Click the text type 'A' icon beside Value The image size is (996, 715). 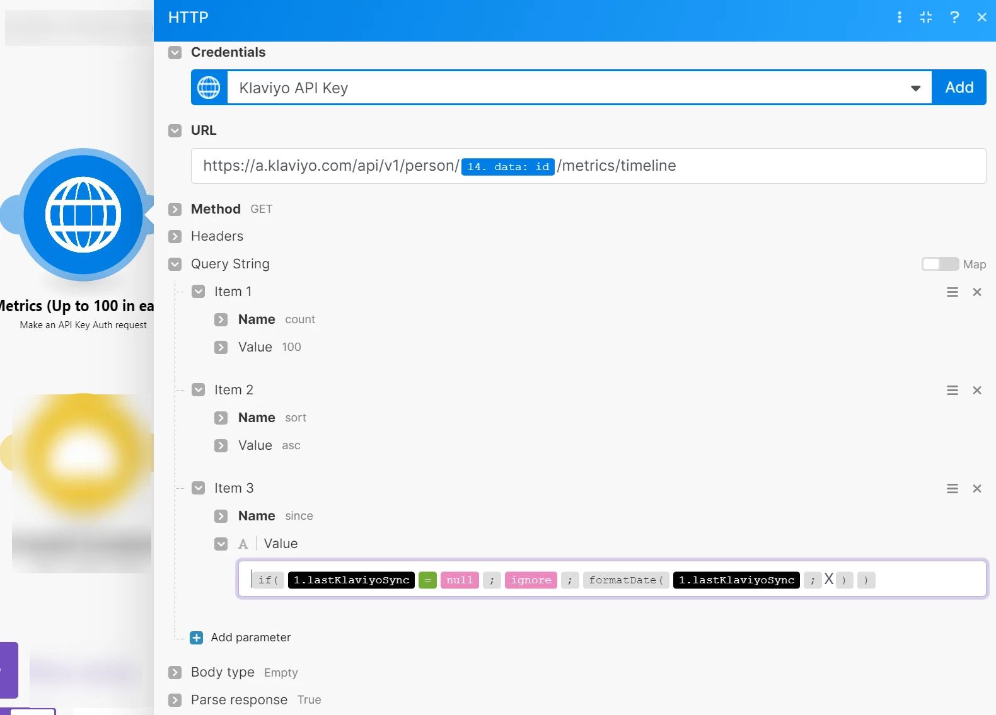click(x=243, y=544)
